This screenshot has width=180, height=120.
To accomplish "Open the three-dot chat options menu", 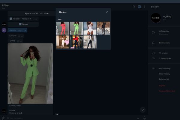I will coord(145,7).
